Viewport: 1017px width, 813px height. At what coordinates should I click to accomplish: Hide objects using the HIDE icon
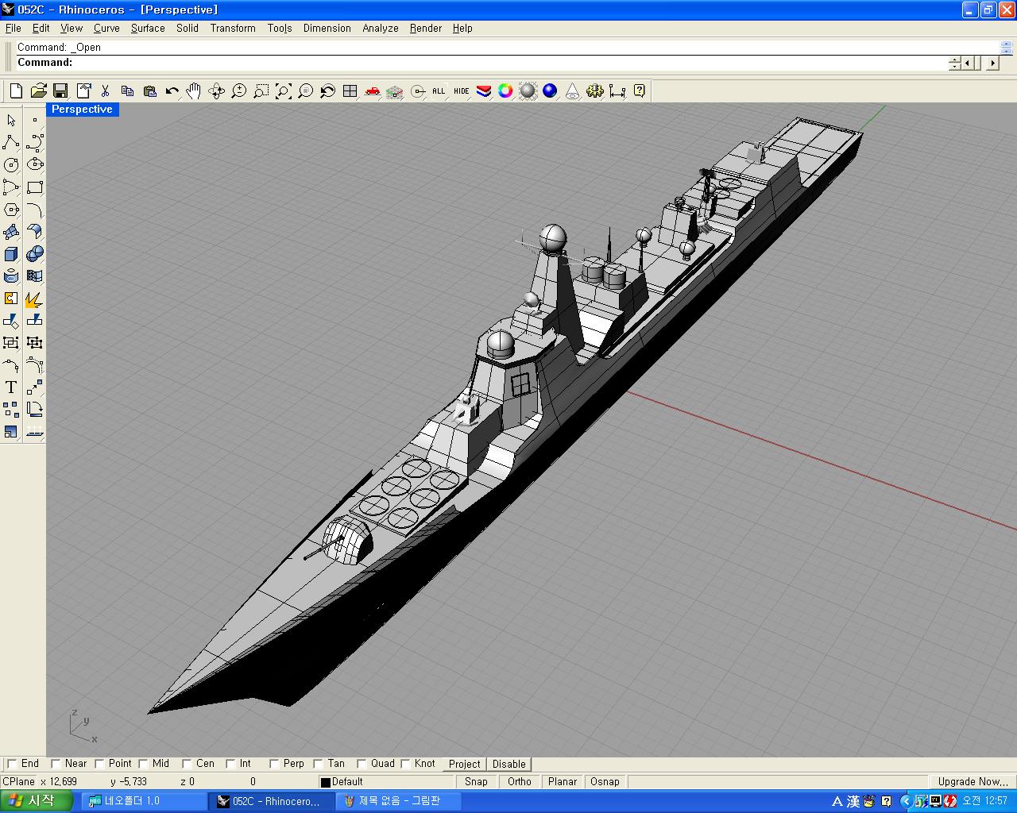(462, 91)
